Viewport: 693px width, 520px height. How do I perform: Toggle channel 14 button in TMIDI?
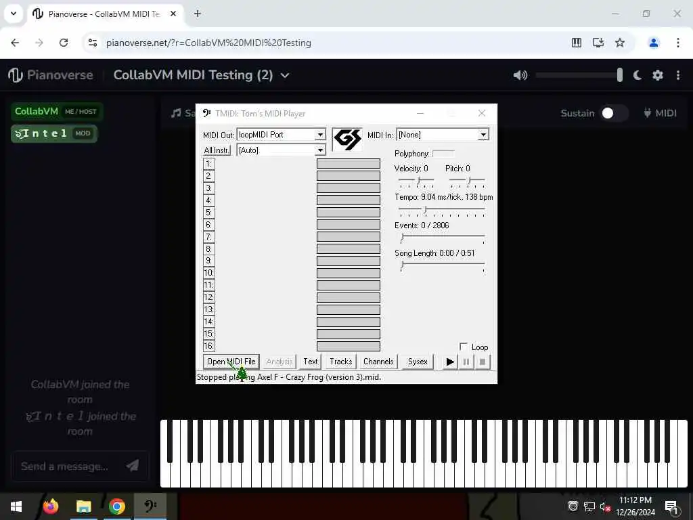[208, 322]
